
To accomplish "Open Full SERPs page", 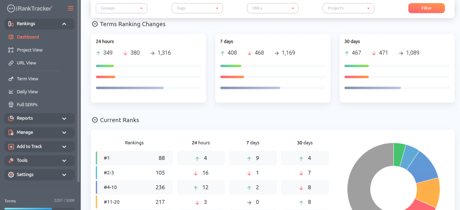I will point(27,105).
